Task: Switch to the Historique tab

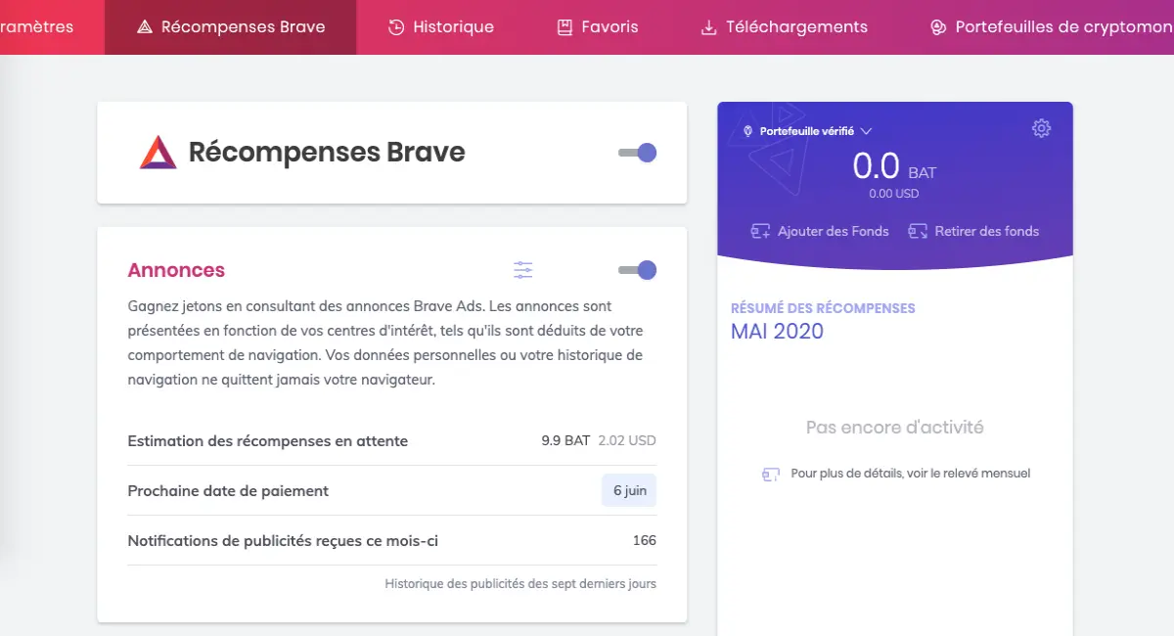Action: click(440, 27)
